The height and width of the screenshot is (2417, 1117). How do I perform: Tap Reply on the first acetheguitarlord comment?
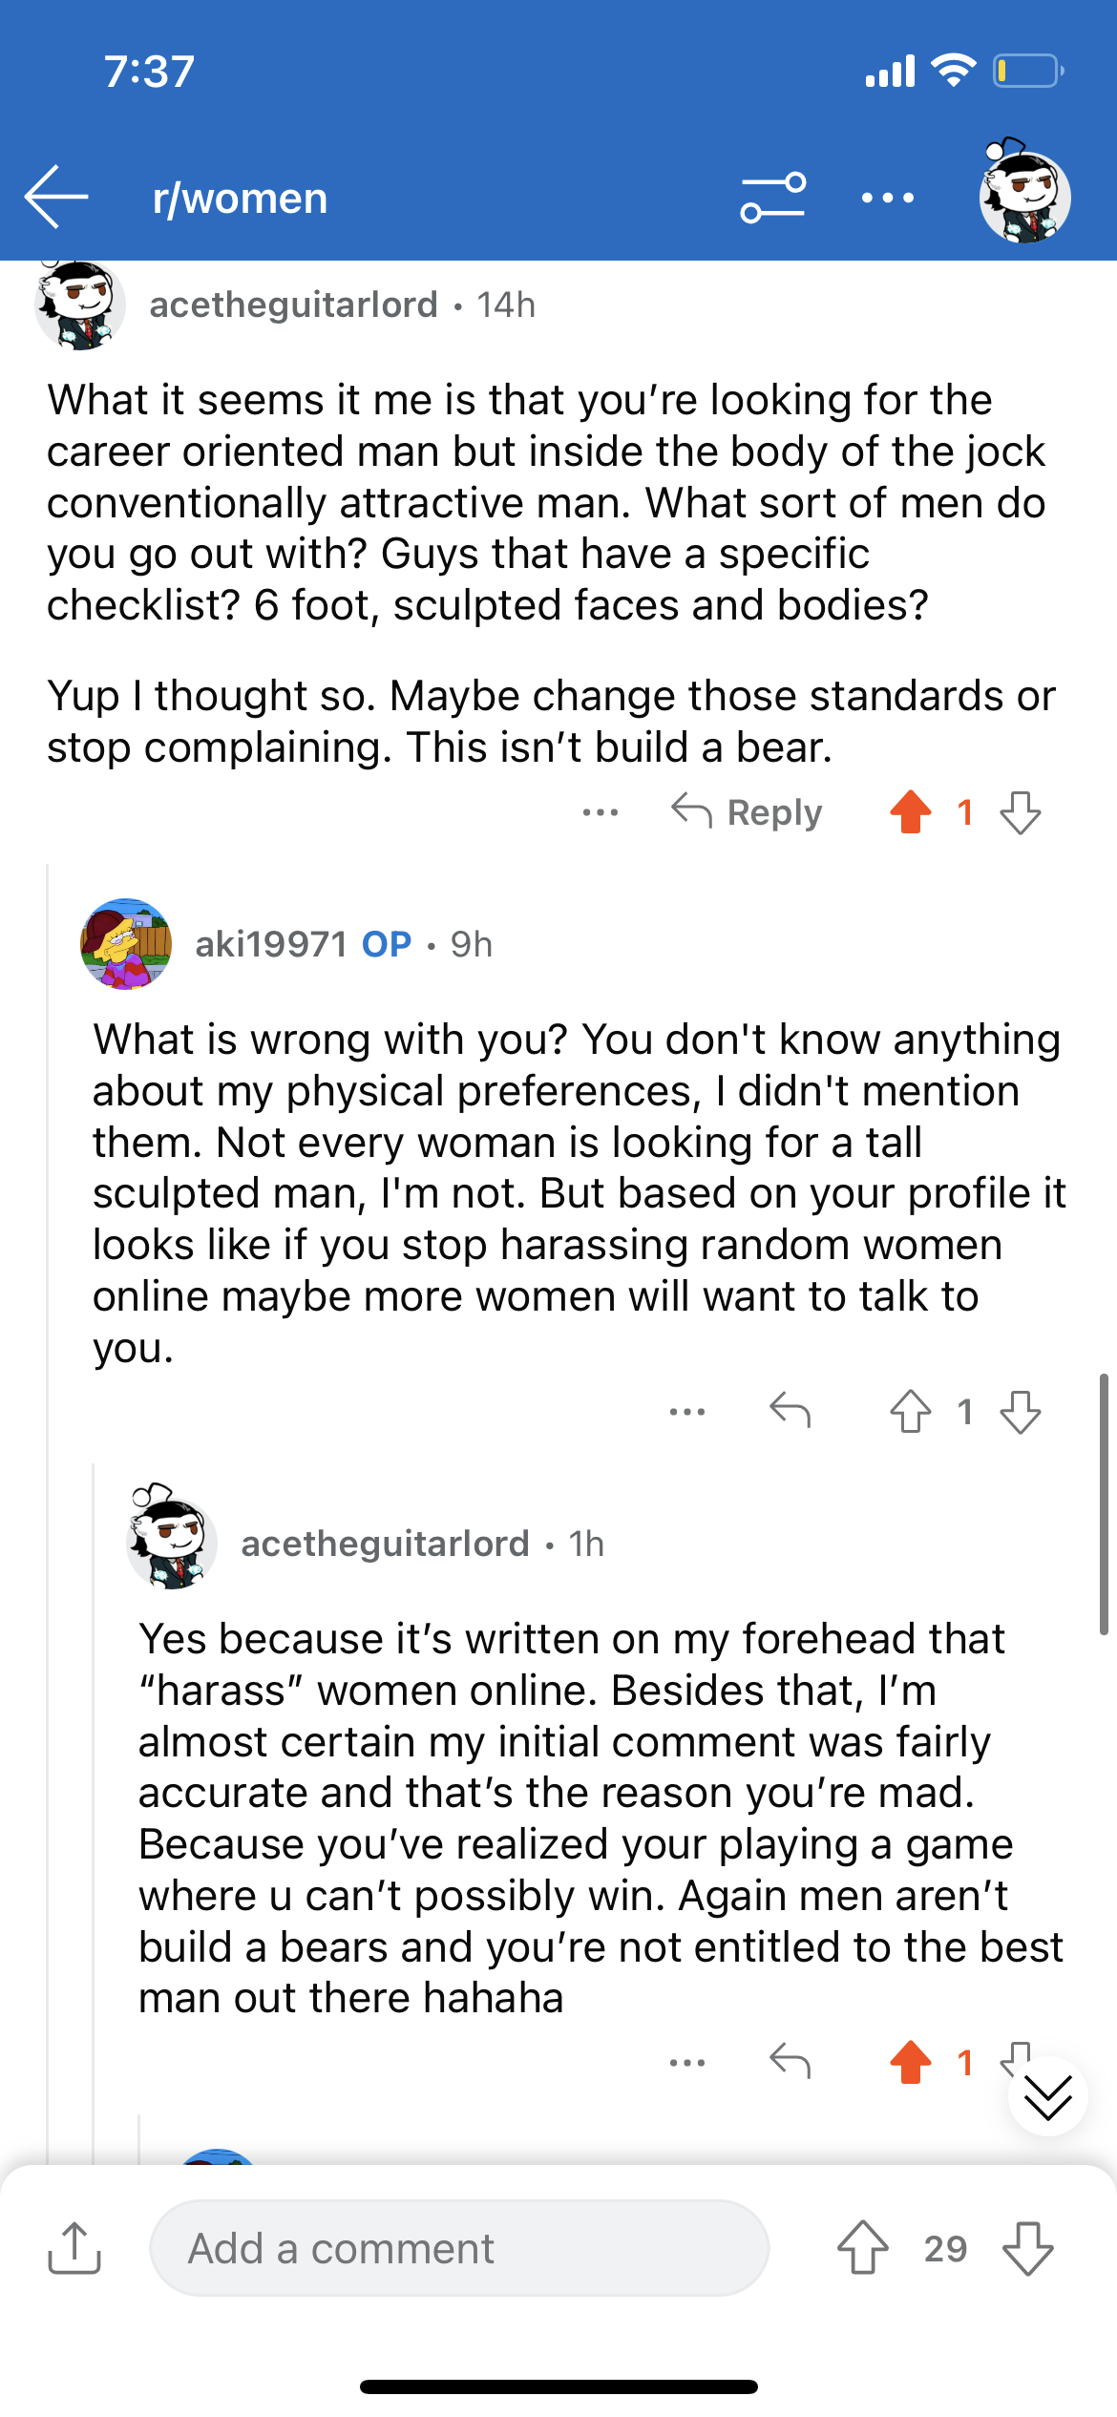point(747,812)
